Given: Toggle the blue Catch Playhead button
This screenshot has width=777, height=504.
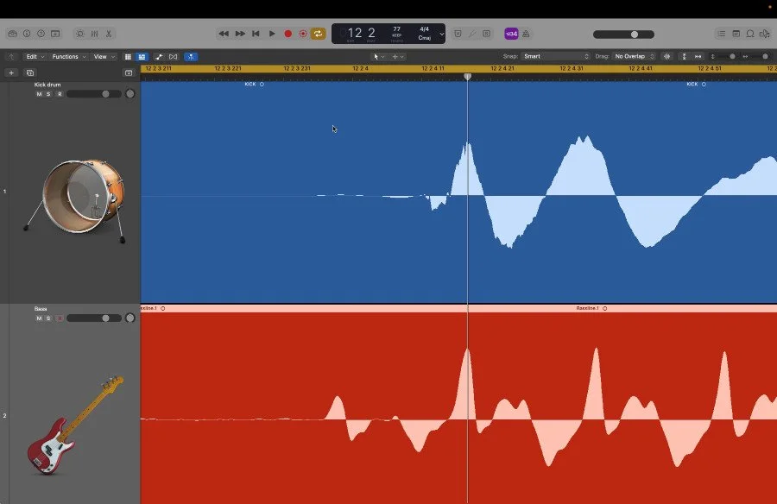Looking at the screenshot, I should click(191, 57).
